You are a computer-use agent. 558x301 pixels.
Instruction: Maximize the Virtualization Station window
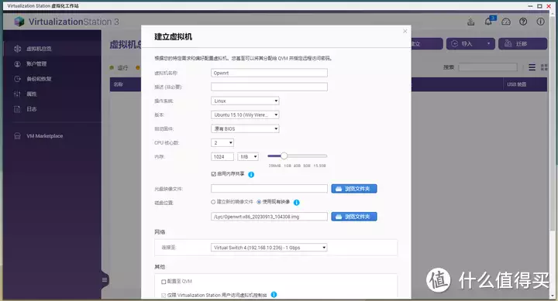(539, 6)
